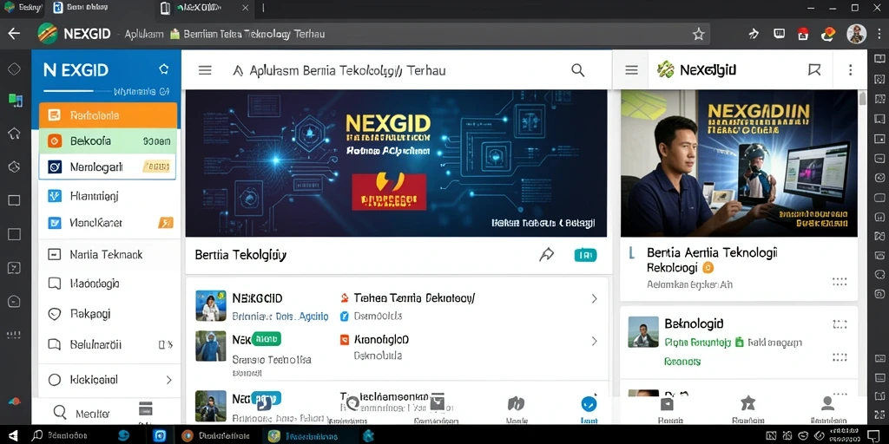Click Meailer search icon at sidebar bottom

tap(59, 412)
